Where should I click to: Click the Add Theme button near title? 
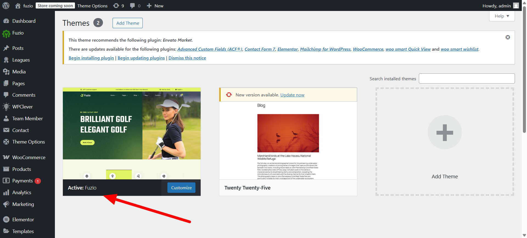pyautogui.click(x=128, y=23)
